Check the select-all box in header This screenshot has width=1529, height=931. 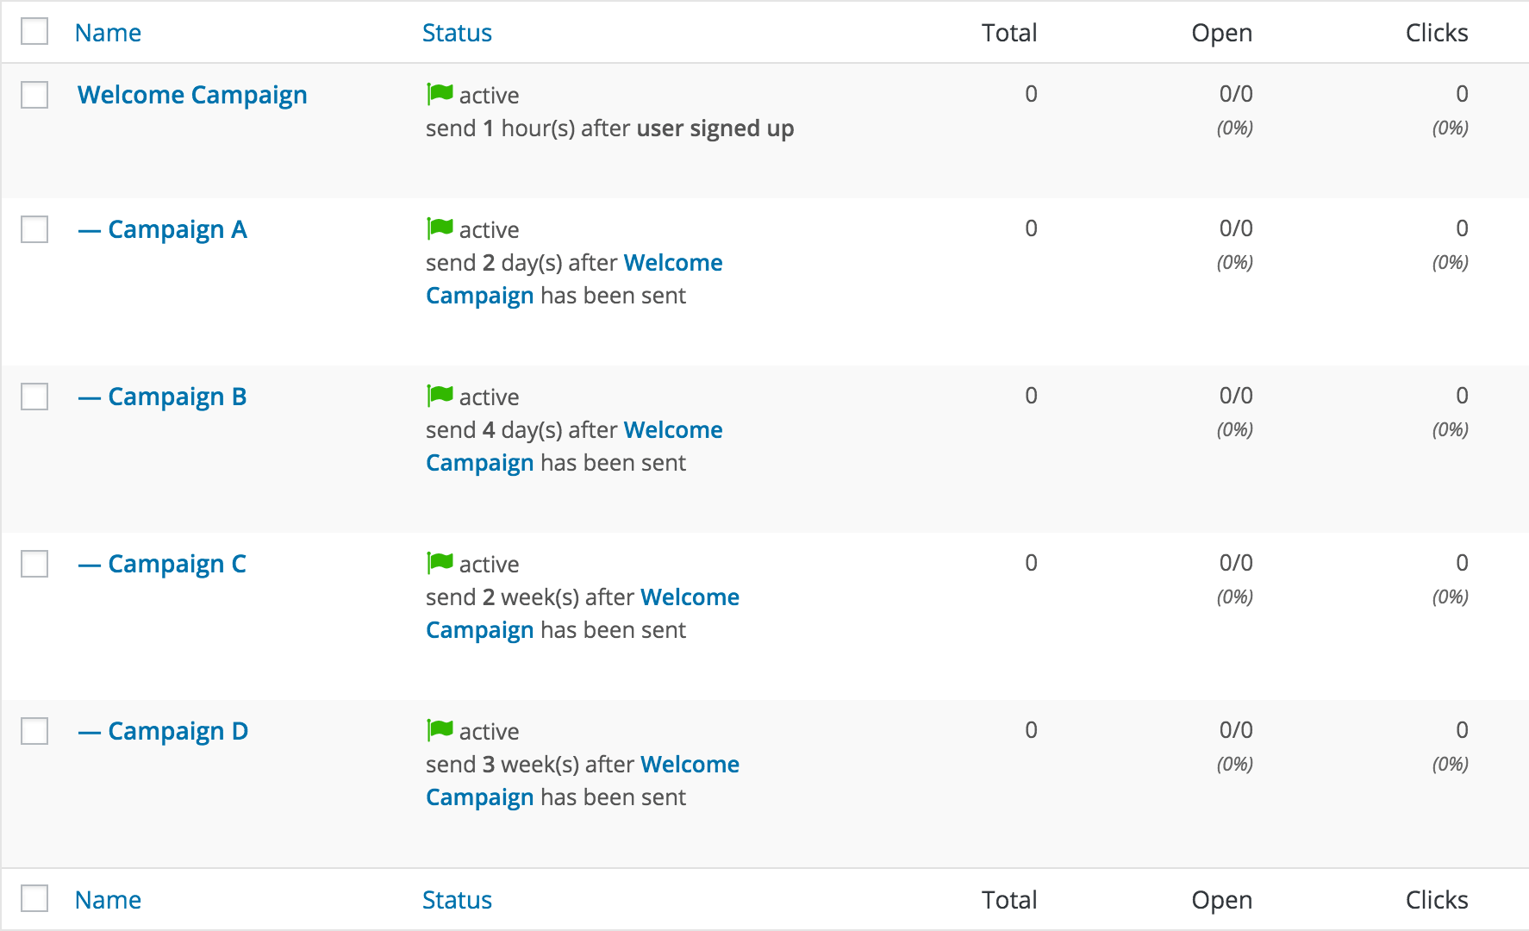click(x=34, y=32)
